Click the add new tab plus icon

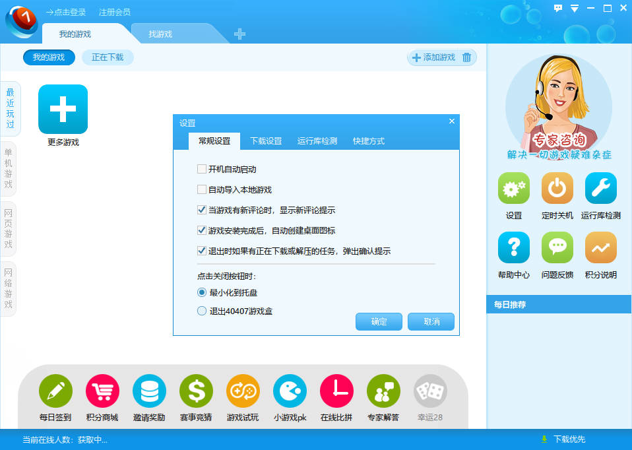240,34
